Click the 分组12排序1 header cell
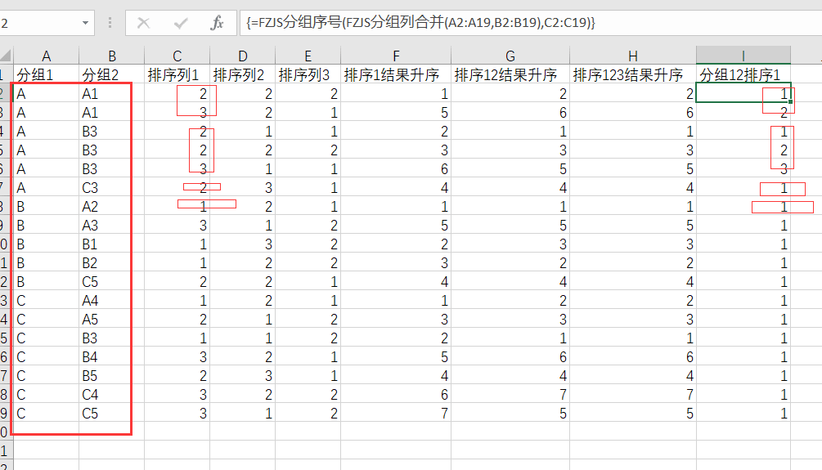The height and width of the screenshot is (470, 822). coord(743,74)
